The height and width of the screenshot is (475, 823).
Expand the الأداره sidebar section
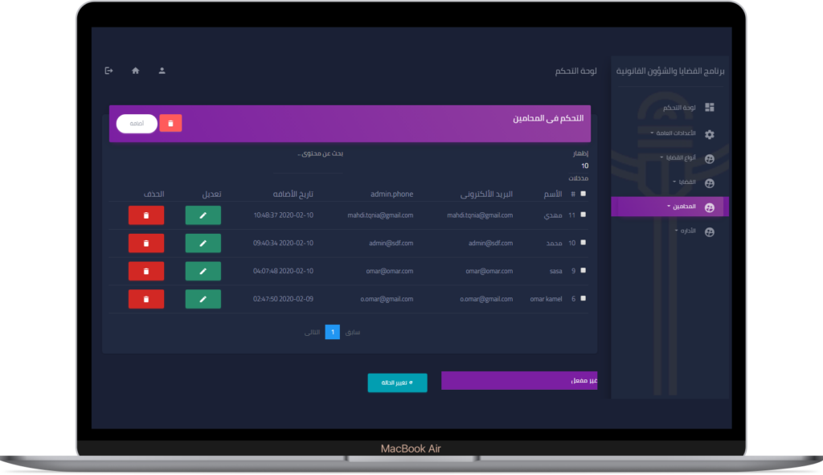pos(686,231)
